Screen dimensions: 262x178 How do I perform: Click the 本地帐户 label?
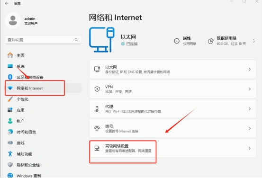[x=31, y=23]
